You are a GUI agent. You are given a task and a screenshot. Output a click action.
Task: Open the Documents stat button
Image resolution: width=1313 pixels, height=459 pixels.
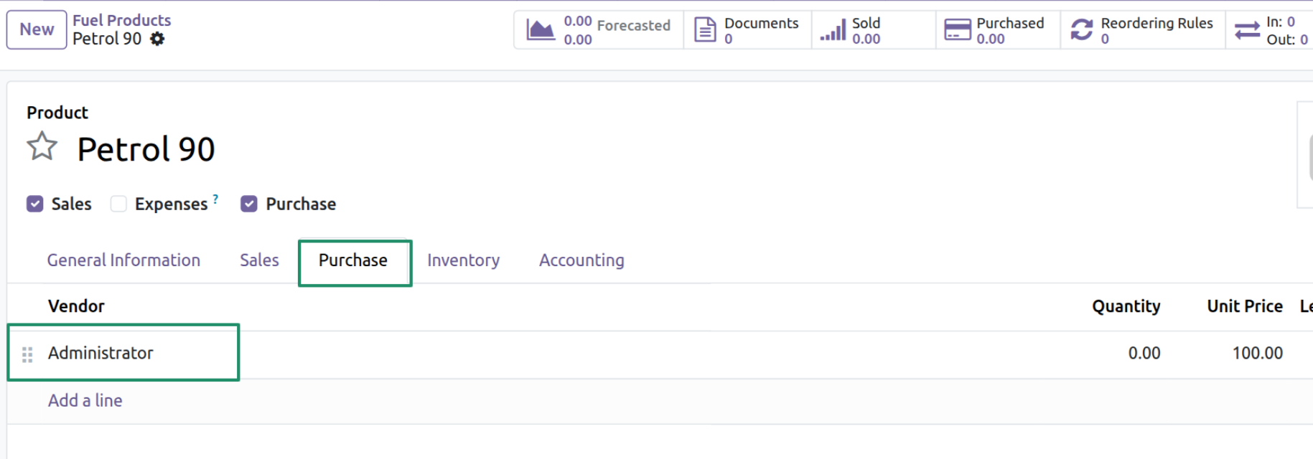pos(747,30)
